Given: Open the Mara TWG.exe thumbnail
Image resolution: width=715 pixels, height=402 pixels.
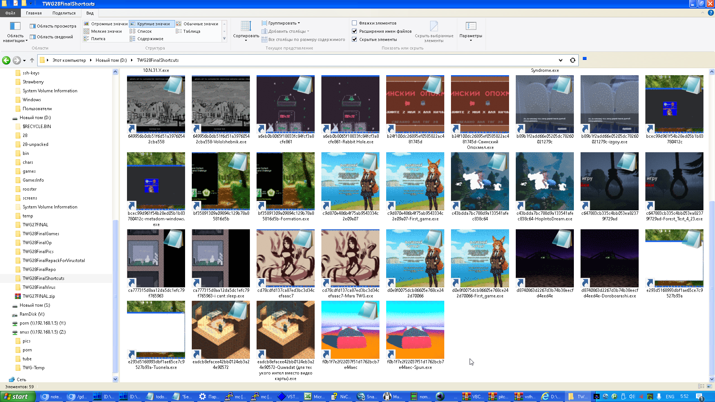Looking at the screenshot, I should [x=350, y=258].
